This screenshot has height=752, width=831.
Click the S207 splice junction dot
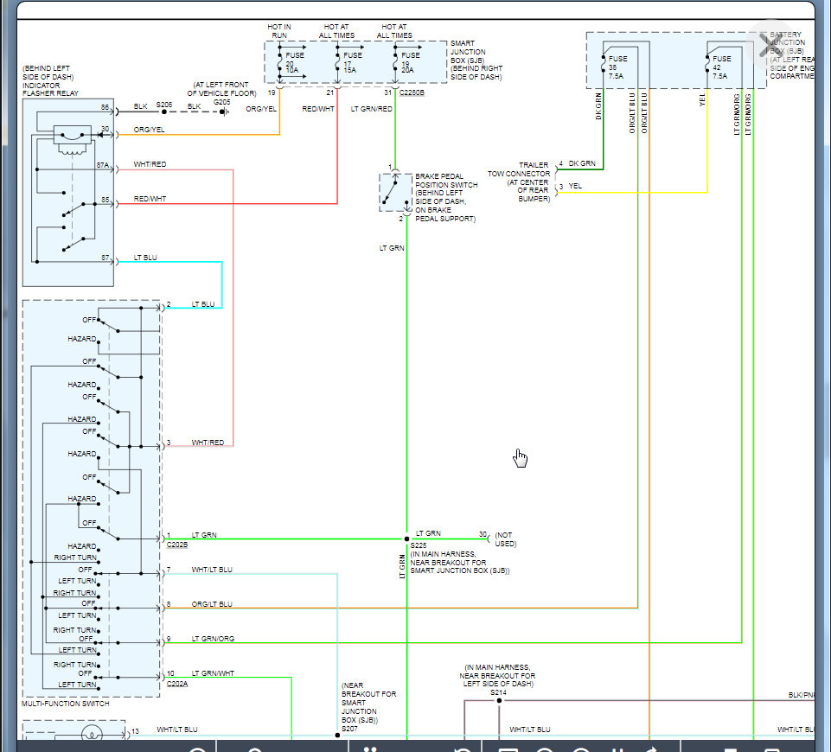click(338, 736)
